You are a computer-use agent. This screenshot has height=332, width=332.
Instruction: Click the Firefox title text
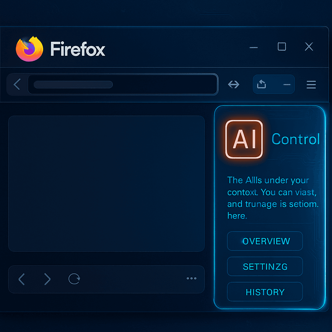click(x=78, y=49)
